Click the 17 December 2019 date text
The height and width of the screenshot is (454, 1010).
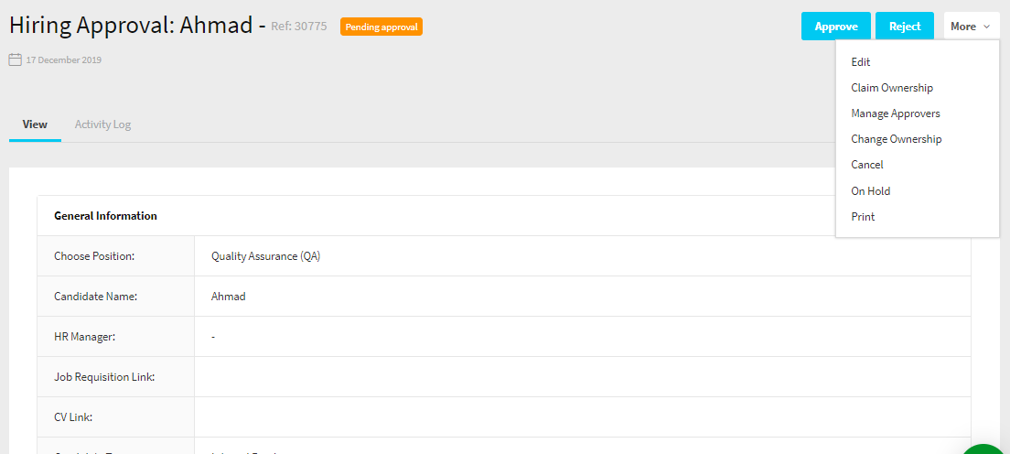(x=63, y=60)
